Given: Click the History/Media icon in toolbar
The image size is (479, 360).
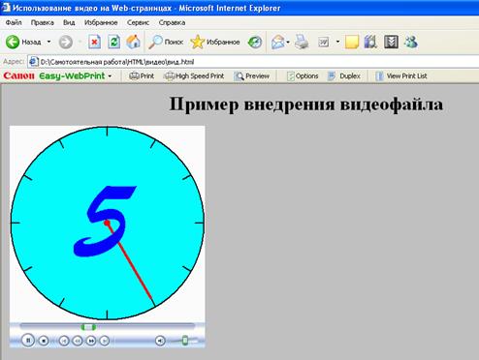Looking at the screenshot, I should pos(255,42).
